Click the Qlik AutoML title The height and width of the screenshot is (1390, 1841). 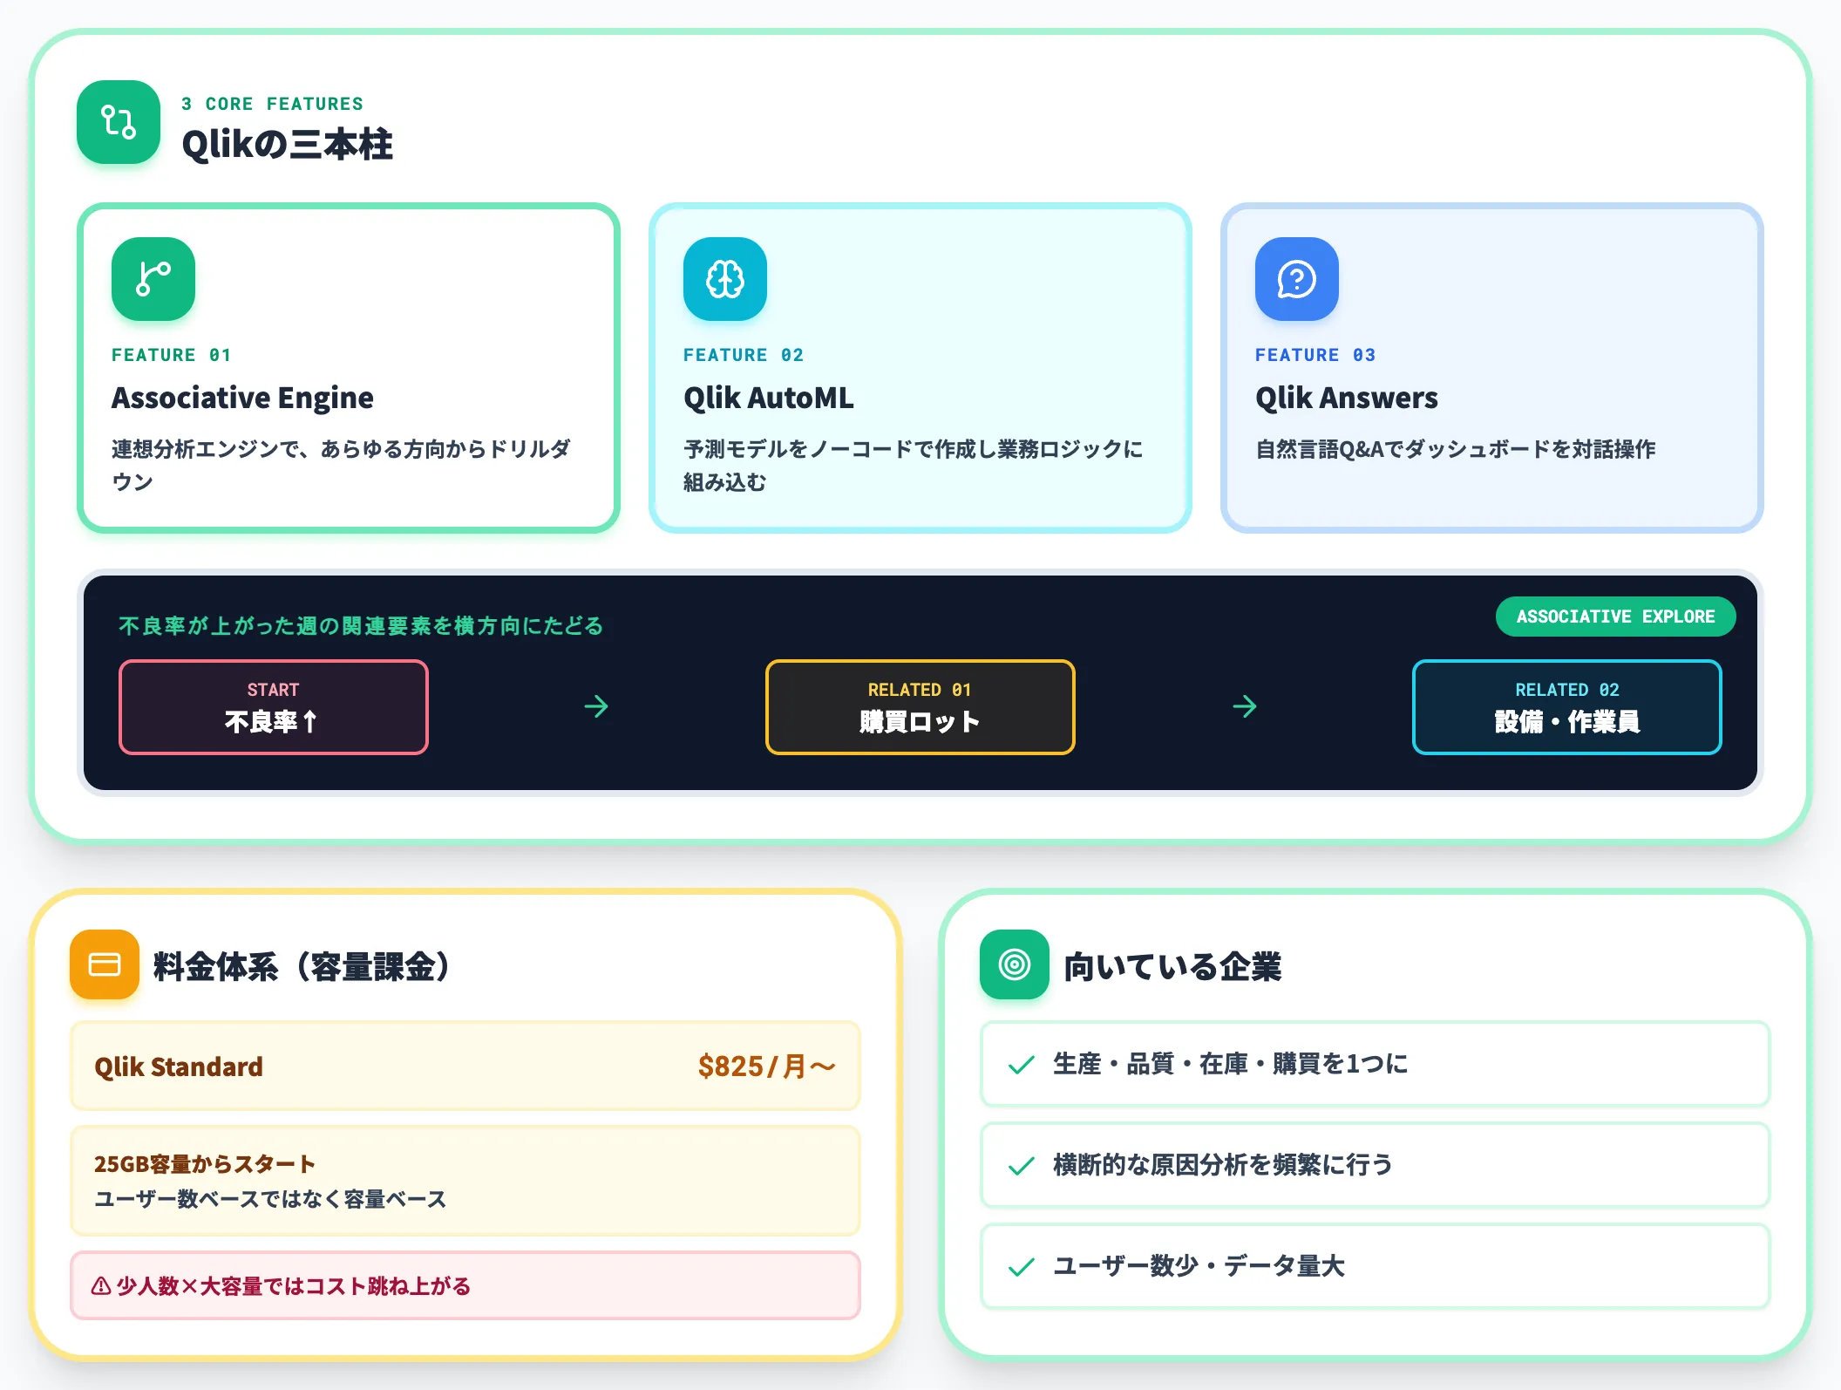[769, 398]
